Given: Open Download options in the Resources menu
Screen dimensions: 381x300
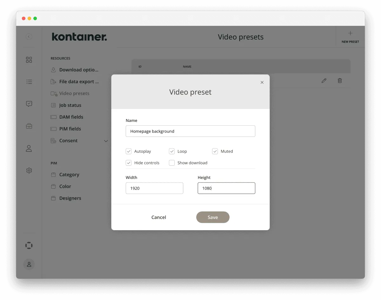Looking at the screenshot, I should tap(79, 70).
